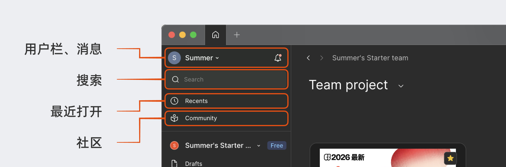The height and width of the screenshot is (167, 506).
Task: Open Drafts in the sidebar
Action: [193, 163]
